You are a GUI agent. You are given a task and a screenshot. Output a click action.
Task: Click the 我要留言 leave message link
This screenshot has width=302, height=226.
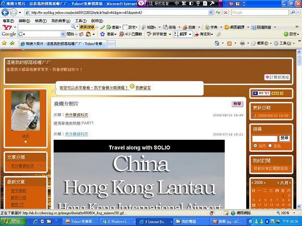coord(143,88)
